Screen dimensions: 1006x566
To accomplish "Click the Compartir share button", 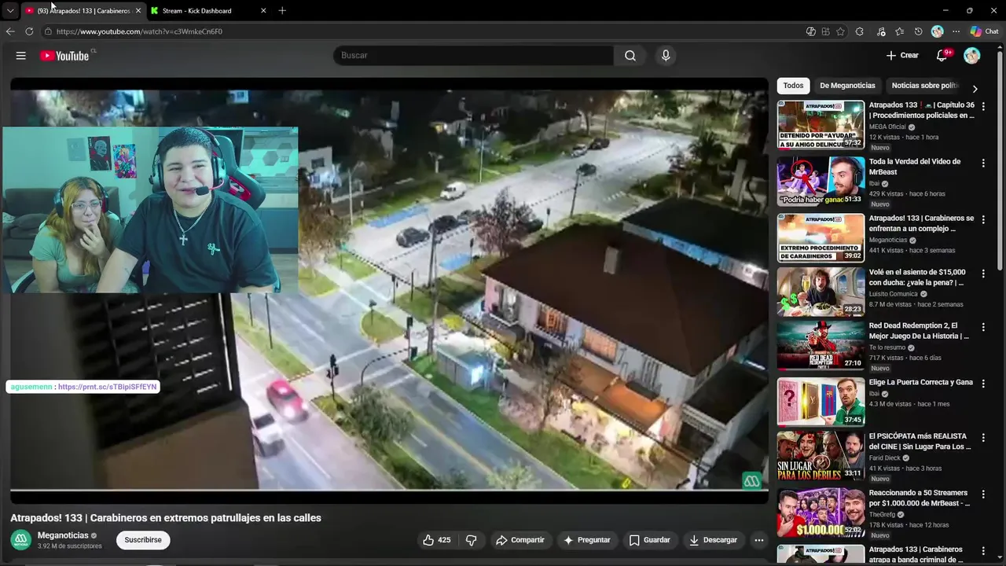I will pyautogui.click(x=520, y=540).
